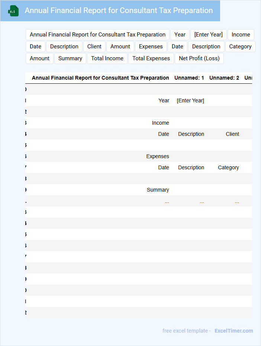Click the 'Expenses' tag chip
Viewport: 261px width, 346px height.
(151, 47)
